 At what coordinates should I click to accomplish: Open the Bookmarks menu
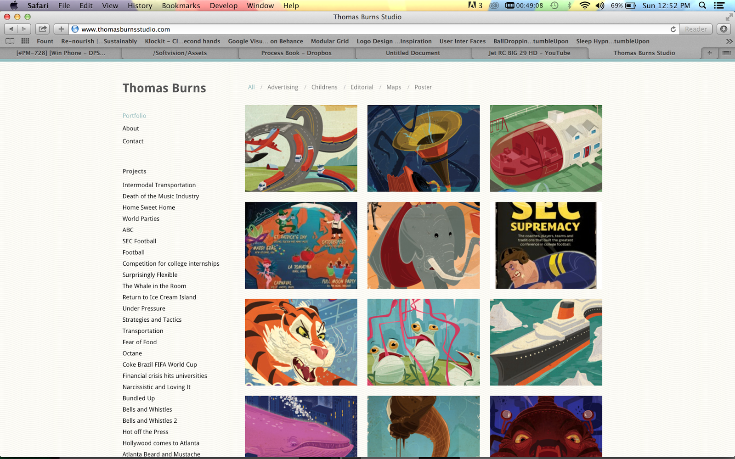(181, 6)
